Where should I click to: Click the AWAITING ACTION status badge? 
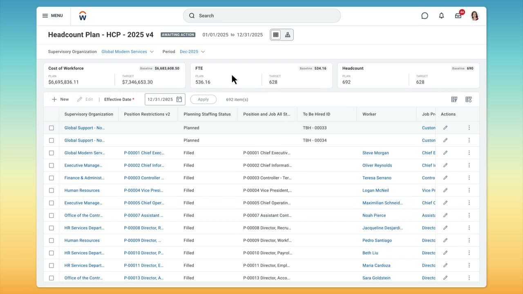(178, 35)
